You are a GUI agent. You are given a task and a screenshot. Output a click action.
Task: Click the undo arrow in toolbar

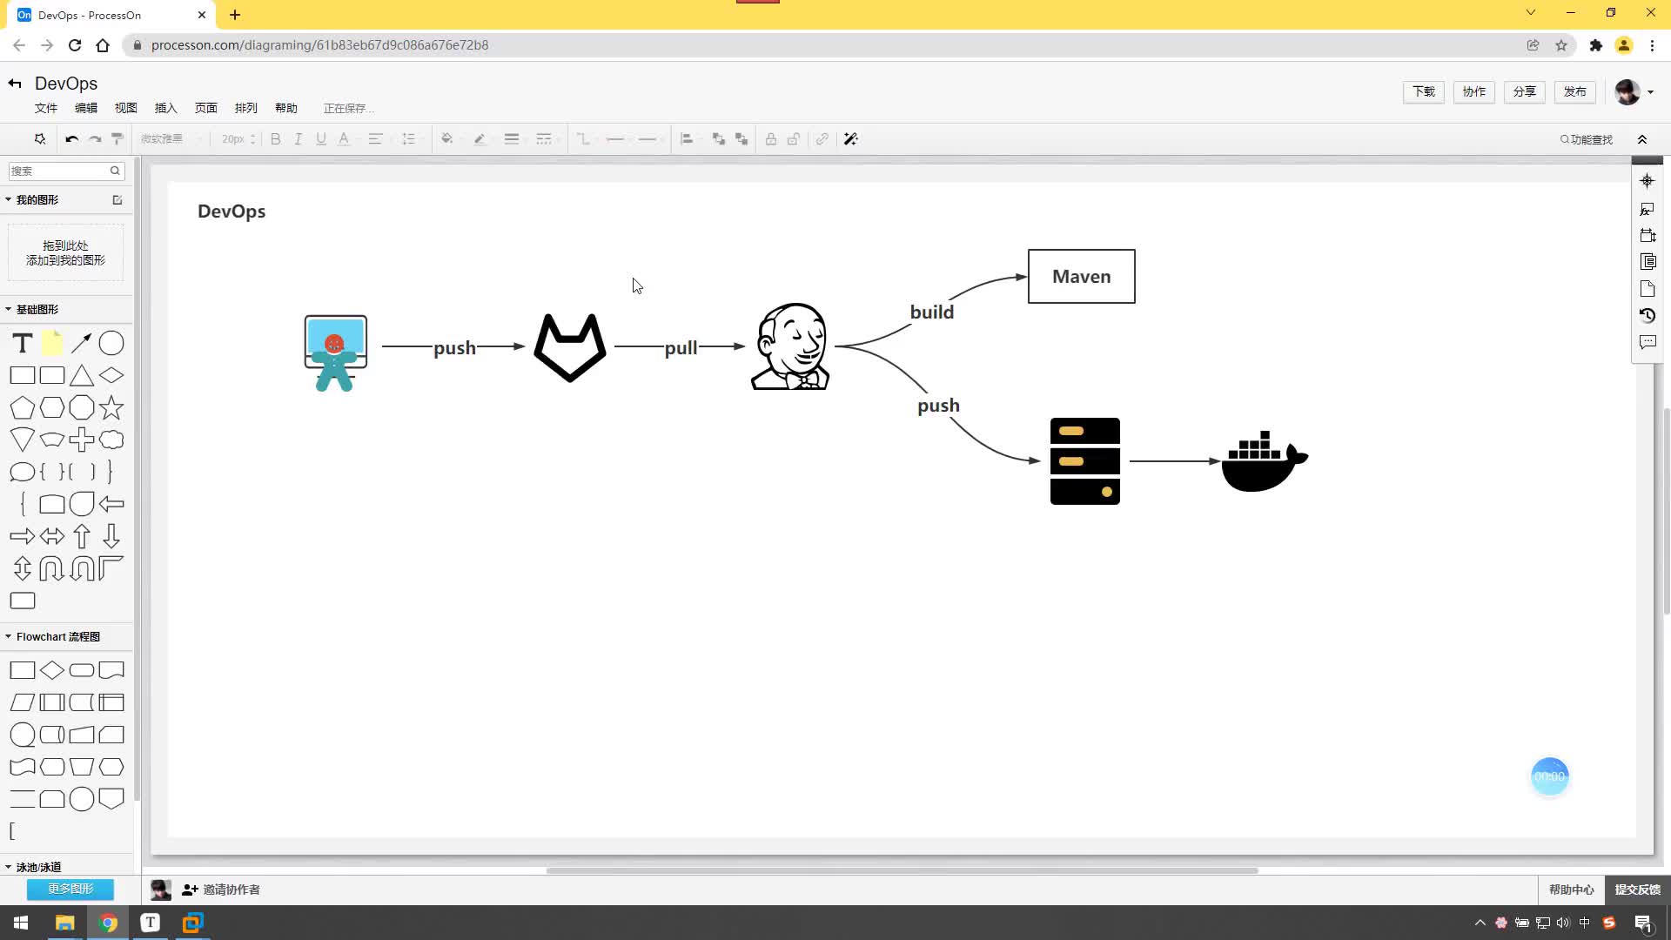pyautogui.click(x=72, y=139)
